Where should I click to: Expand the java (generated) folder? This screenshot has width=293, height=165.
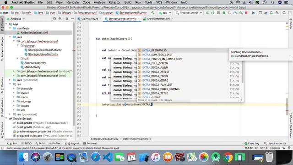pyautogui.click(x=10, y=80)
